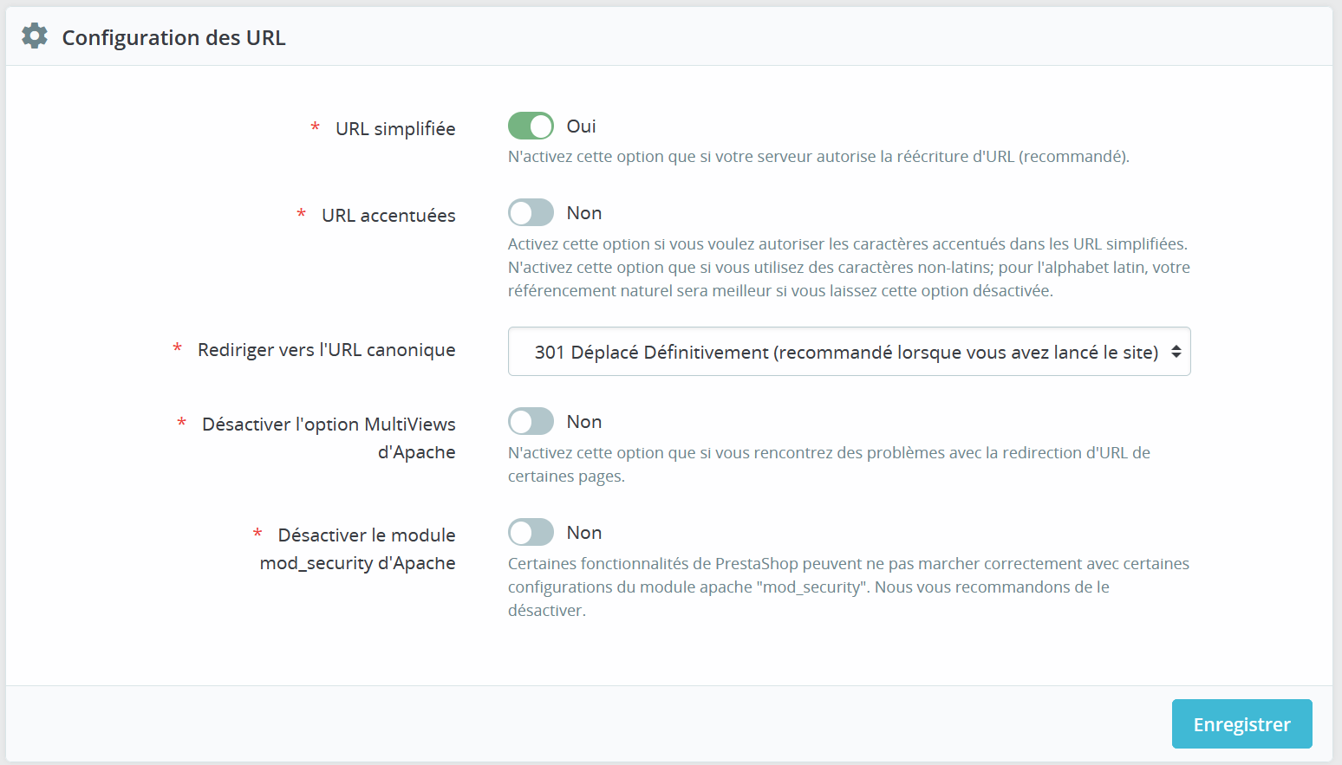1342x765 pixels.
Task: Enable the URL accentuées toggle
Action: pos(531,212)
